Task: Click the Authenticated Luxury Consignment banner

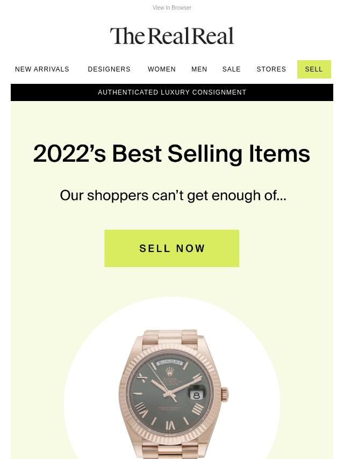Action: coord(172,92)
